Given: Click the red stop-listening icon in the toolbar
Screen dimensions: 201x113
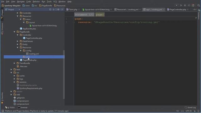Looking at the screenshot, I should point(193,5).
